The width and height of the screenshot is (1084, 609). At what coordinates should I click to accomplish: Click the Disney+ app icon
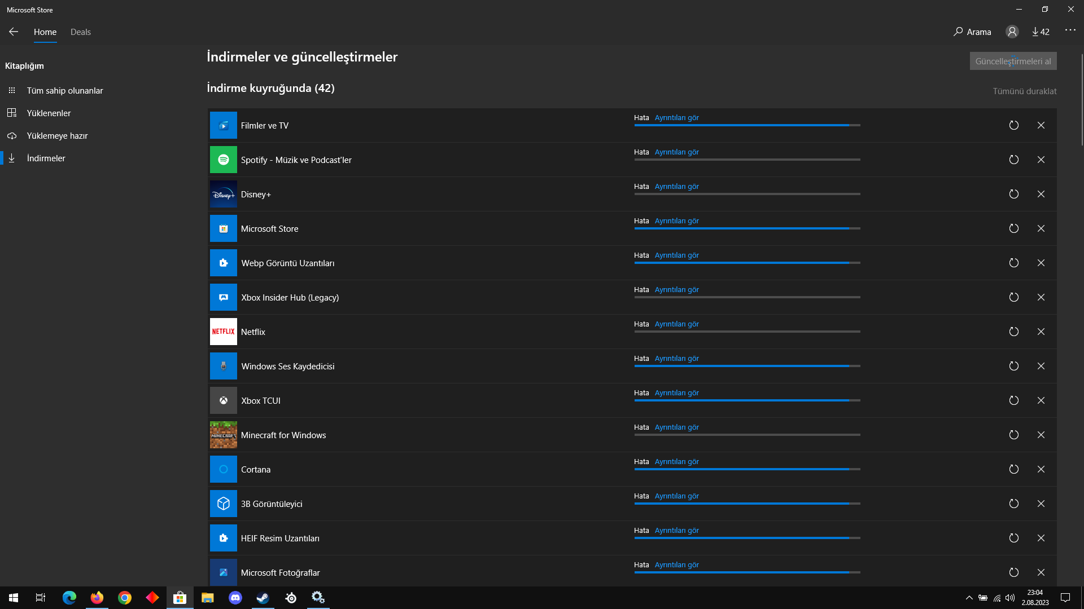[224, 194]
